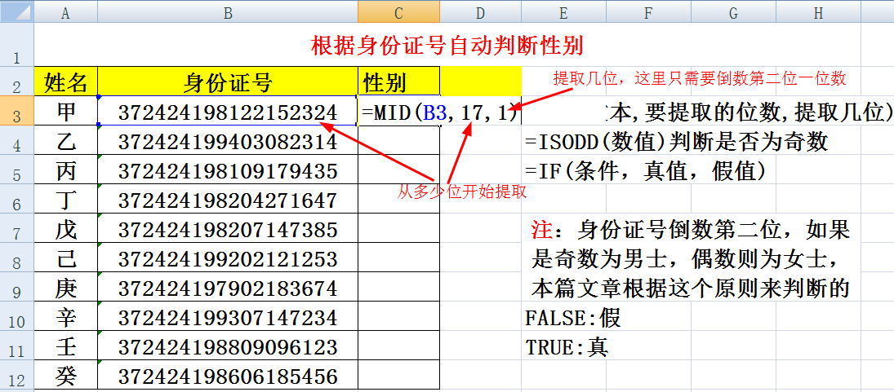Click the FALSE:假 cell
Screen dimensions: 894x392
click(572, 318)
